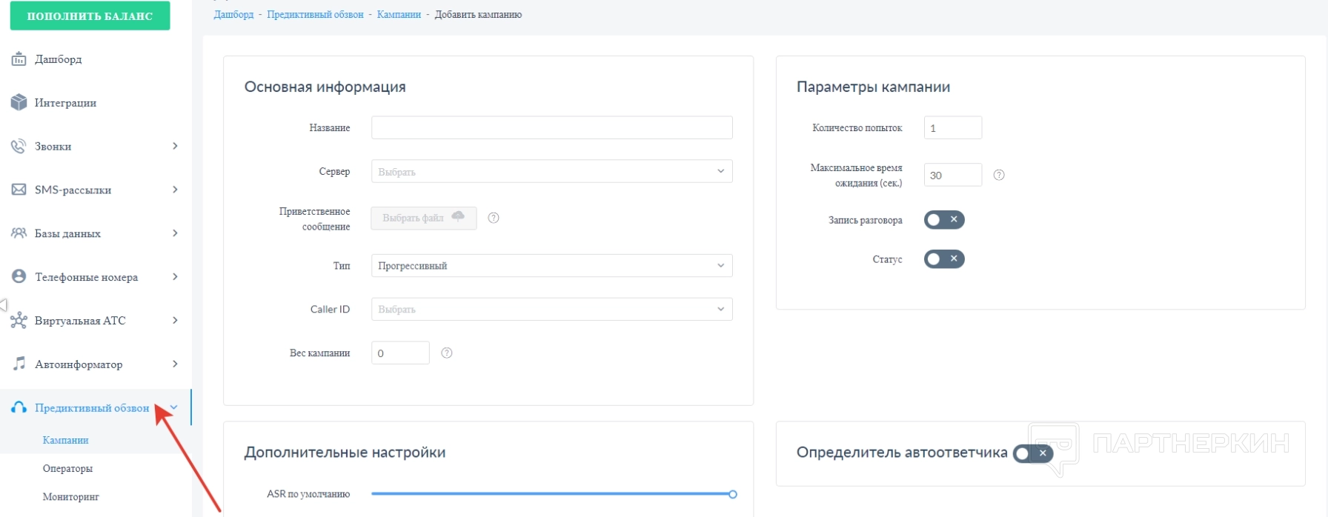Open Операторы submenu item
Viewport: 1328px width, 517px height.
[67, 469]
